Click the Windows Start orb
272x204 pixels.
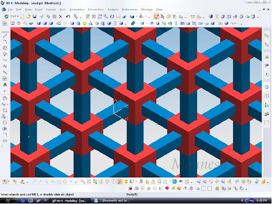click(8, 201)
